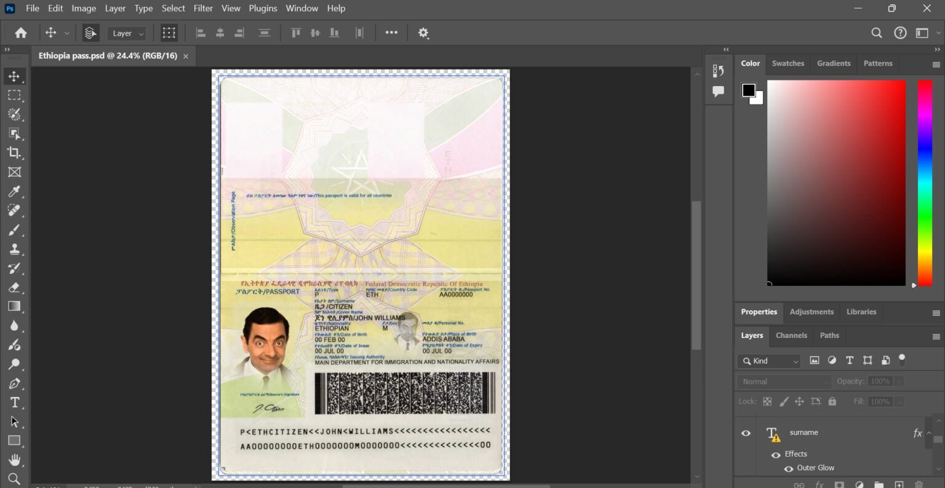945x488 pixels.
Task: Switch to the Swatches tab
Action: [x=788, y=63]
